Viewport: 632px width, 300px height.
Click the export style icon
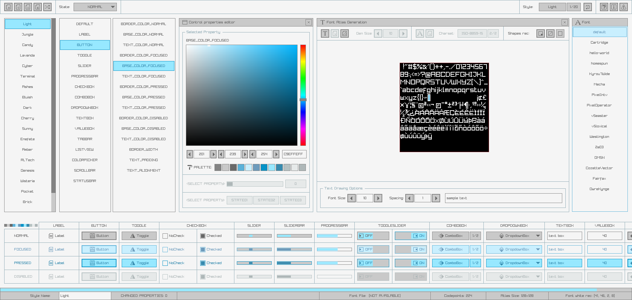38,7
